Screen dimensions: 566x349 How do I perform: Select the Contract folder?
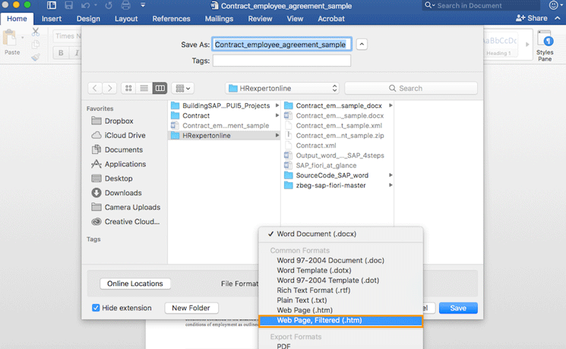coord(225,115)
